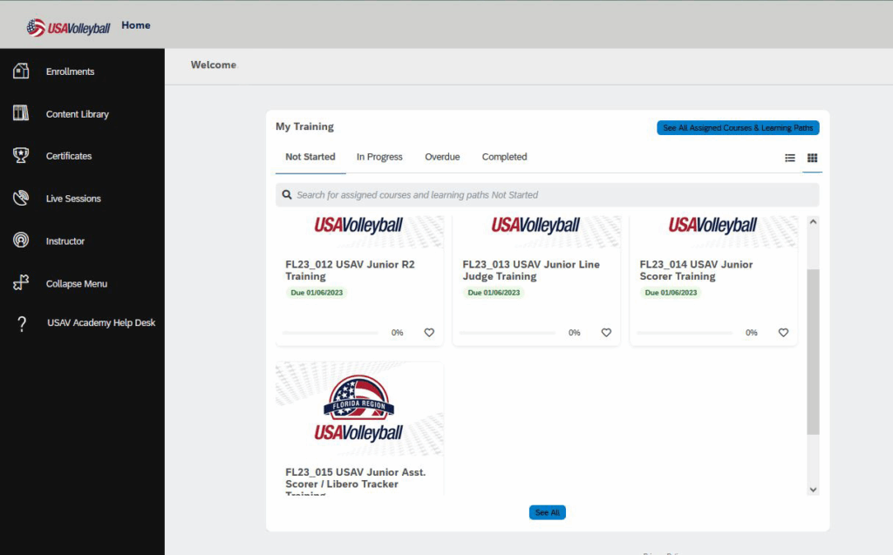Click the Due 01/06/2023 badge on FL23_013
The height and width of the screenshot is (555, 893).
tap(494, 293)
